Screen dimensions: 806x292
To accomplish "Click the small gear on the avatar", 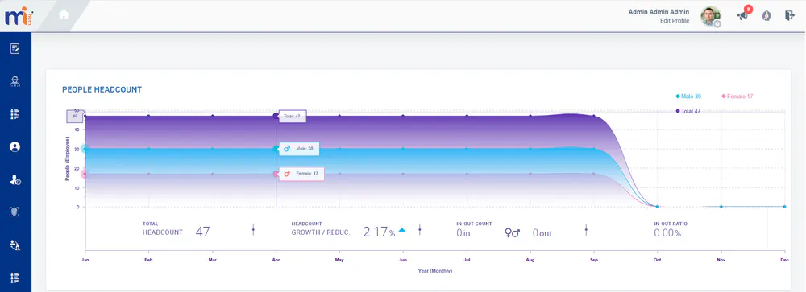I will 717,23.
